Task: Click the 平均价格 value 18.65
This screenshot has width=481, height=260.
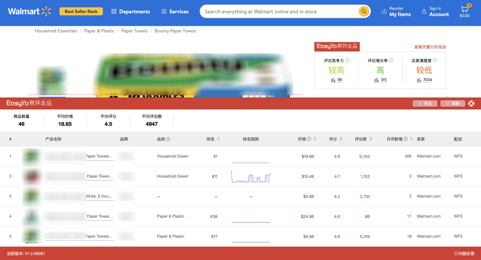Action: 65,124
